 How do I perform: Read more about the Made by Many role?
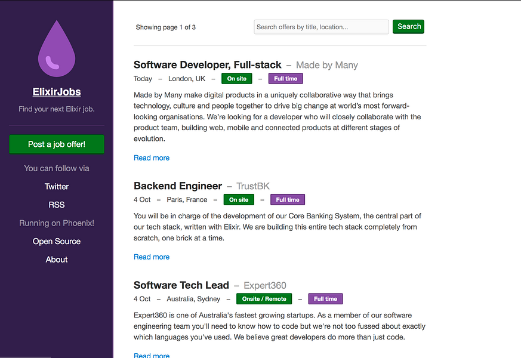(x=151, y=158)
